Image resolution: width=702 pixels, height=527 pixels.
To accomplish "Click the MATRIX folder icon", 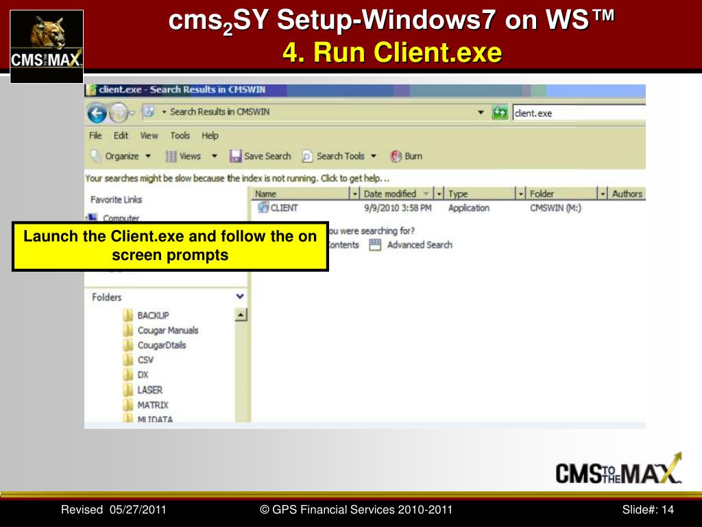I will coord(128,405).
